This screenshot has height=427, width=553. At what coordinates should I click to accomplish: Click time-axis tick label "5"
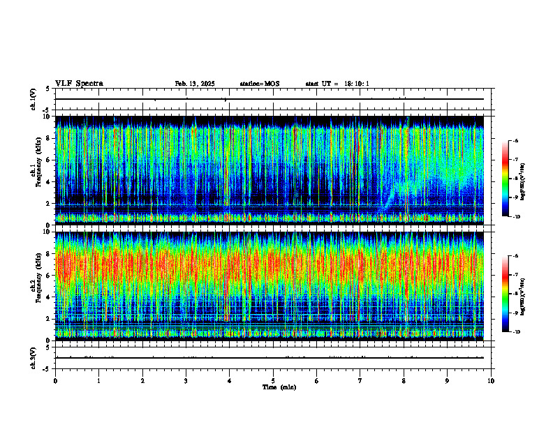(273, 381)
